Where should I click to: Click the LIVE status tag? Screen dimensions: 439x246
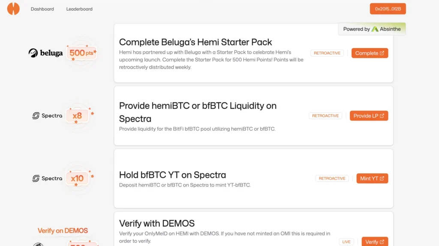[346, 242]
